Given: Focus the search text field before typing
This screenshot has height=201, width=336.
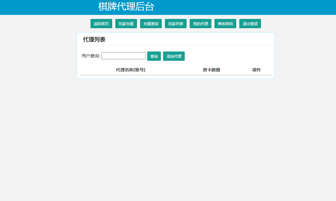Looking at the screenshot, I should (x=123, y=56).
